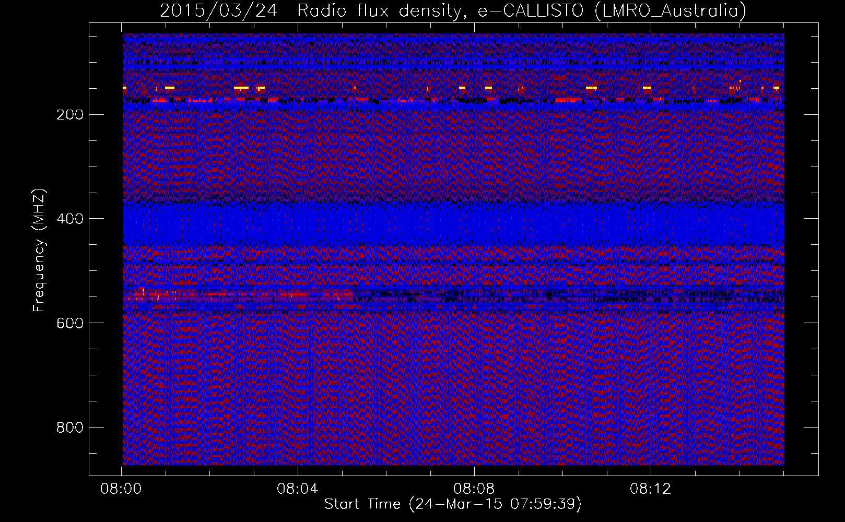Click the frequency tick label '600'

point(69,323)
